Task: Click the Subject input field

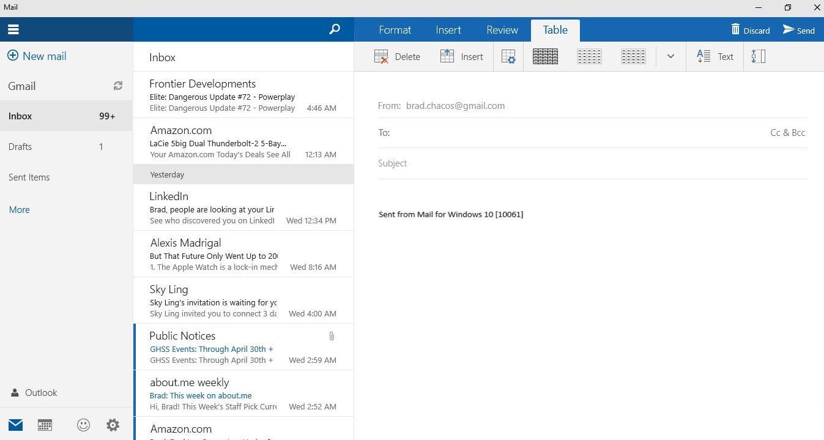Action: [592, 163]
